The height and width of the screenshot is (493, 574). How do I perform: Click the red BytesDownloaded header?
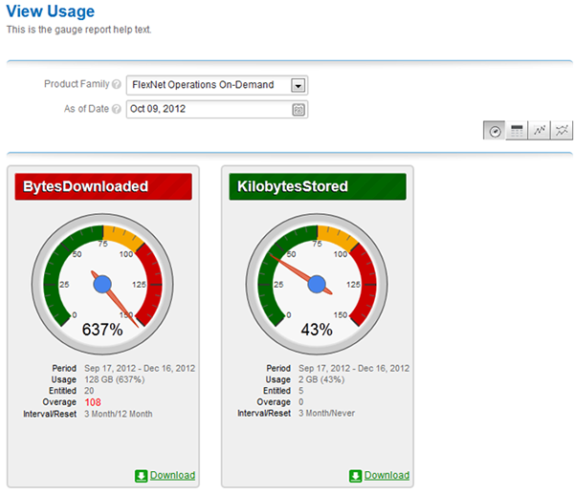pos(103,186)
